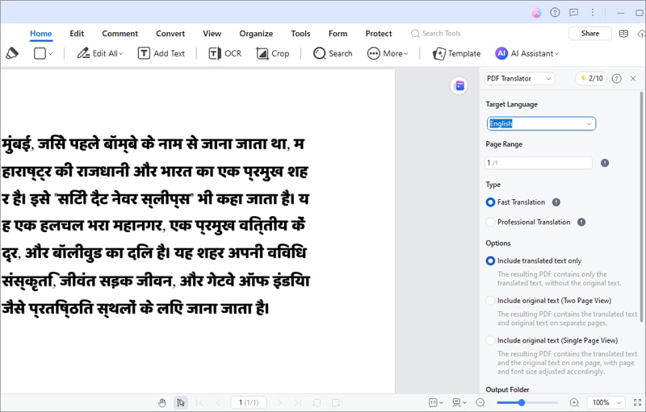This screenshot has height=412, width=646.
Task: Zoom in with plus icon
Action: coord(574,402)
